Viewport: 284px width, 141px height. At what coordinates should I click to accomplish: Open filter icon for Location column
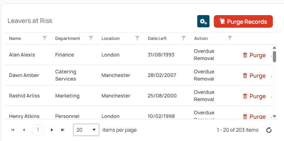137,38
